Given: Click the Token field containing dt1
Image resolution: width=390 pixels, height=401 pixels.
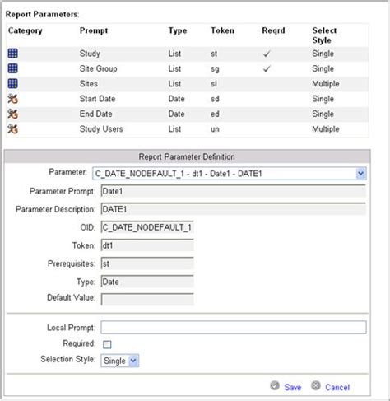Looking at the screenshot, I should (x=147, y=245).
